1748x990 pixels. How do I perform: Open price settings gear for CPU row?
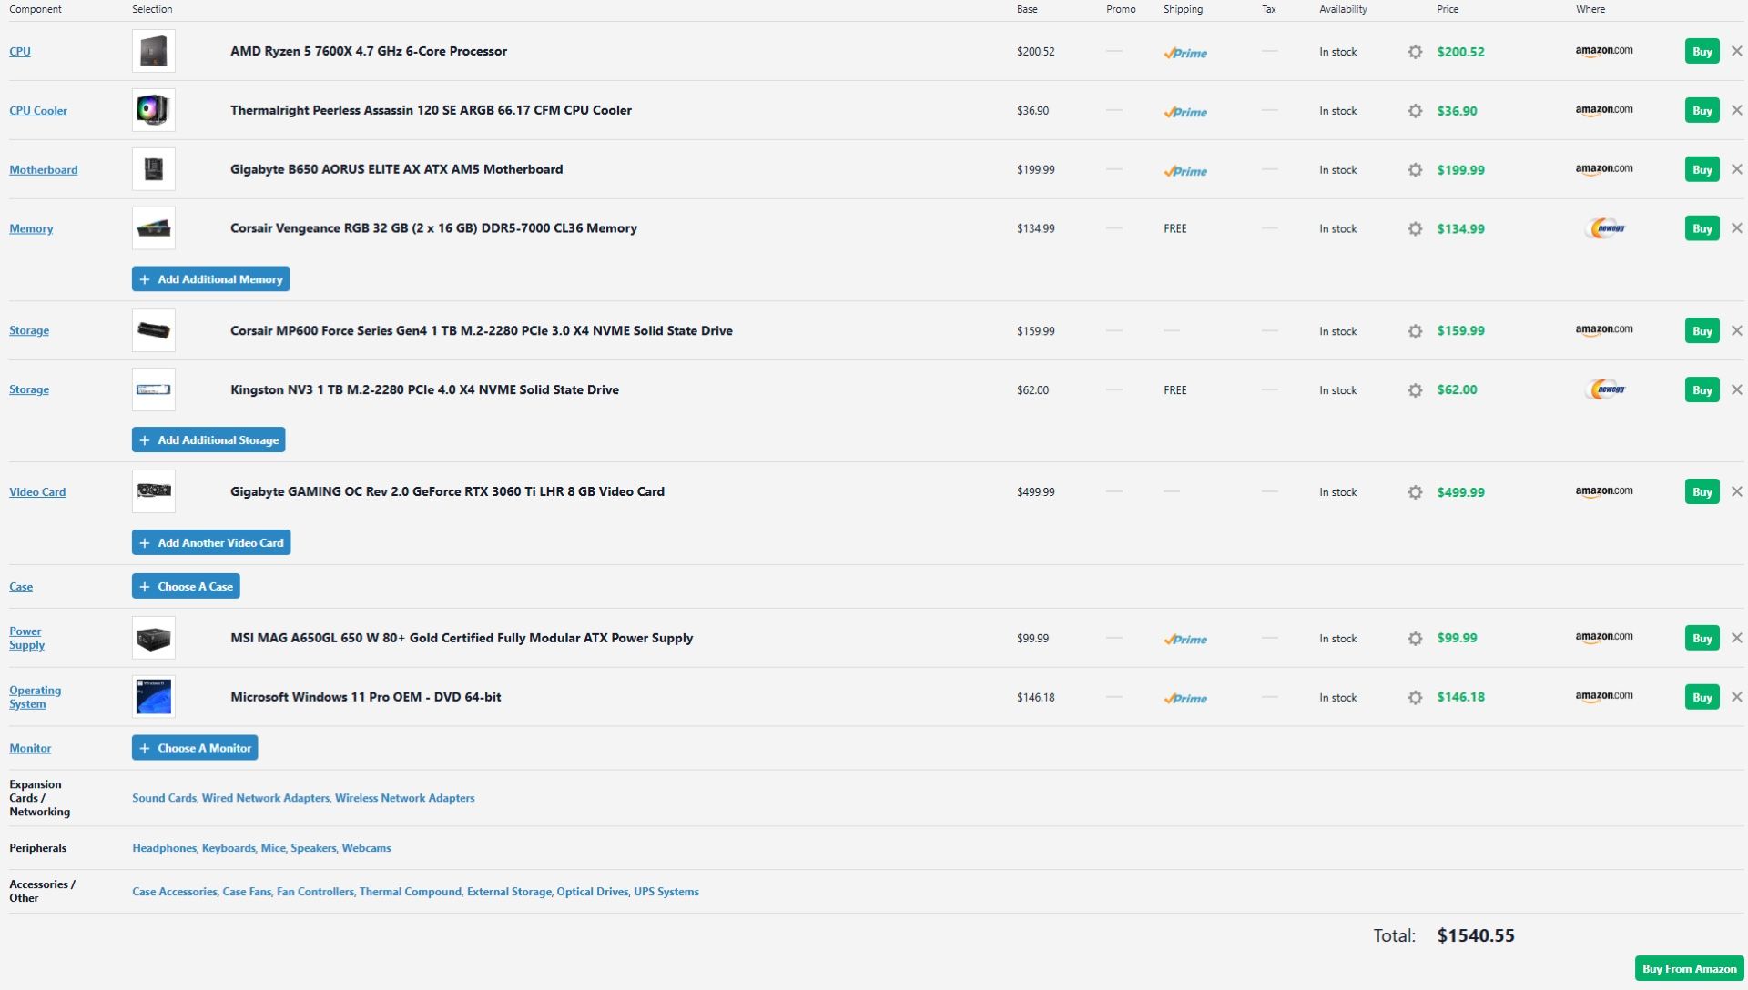click(x=1415, y=52)
